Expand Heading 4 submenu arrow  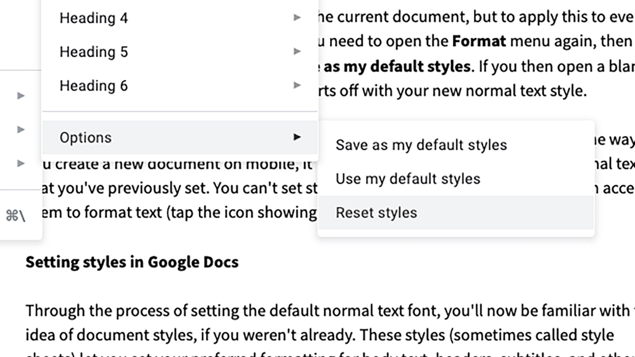[x=297, y=18]
